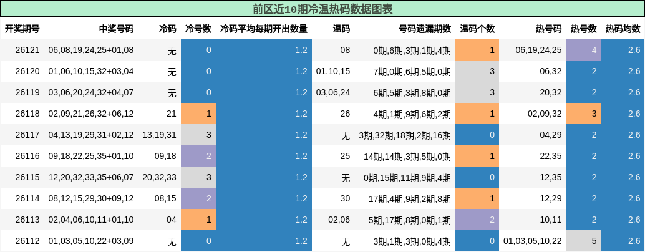Click the 温码个数 column header
The height and width of the screenshot is (252, 645).
[x=477, y=29]
